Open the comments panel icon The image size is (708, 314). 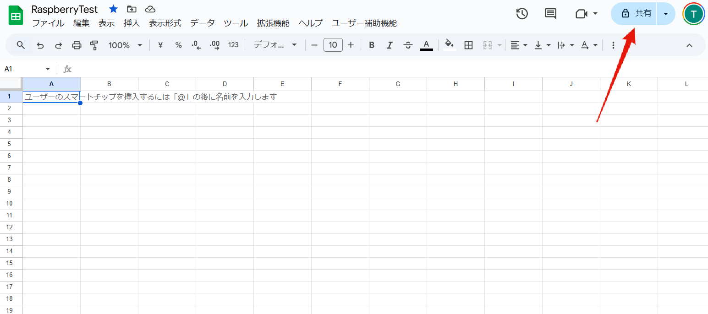(550, 14)
